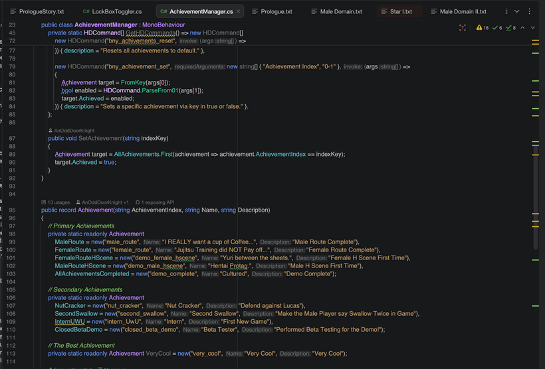
Task: Expand the hidden tabs dropdown chevron
Action: [x=517, y=11]
